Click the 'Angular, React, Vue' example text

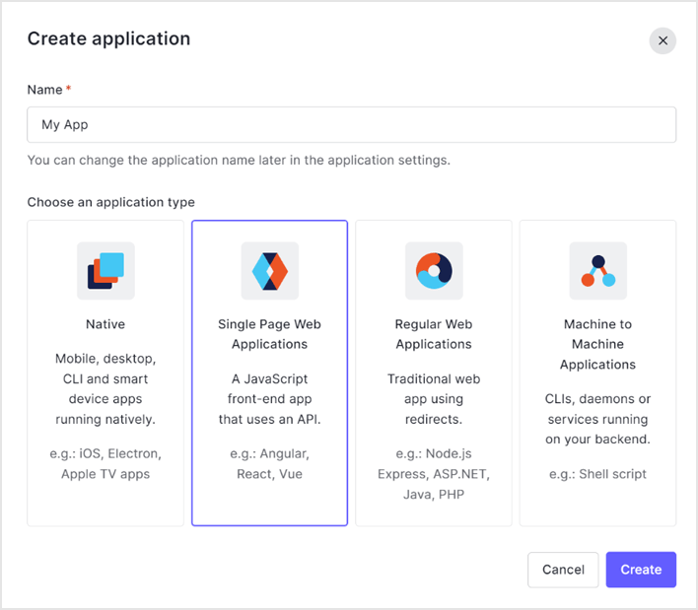(269, 464)
